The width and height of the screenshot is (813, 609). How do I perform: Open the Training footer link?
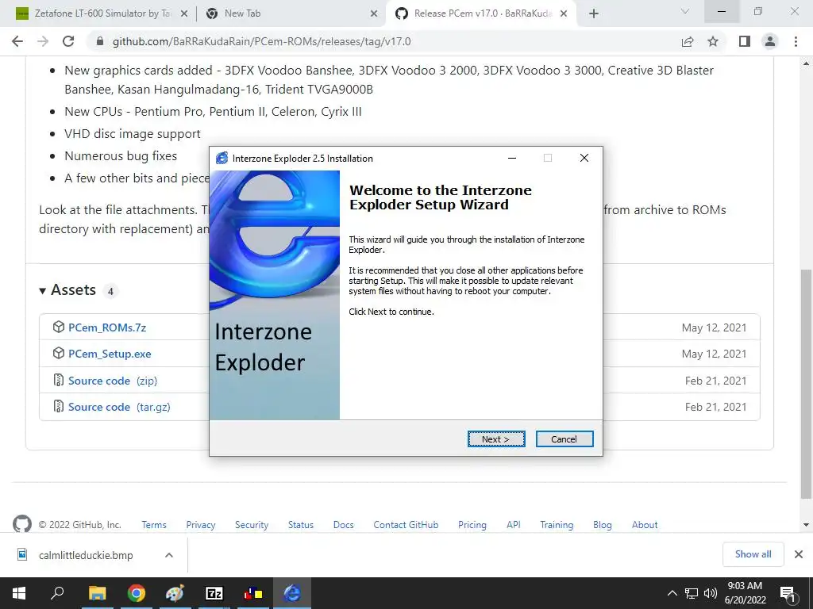557,525
